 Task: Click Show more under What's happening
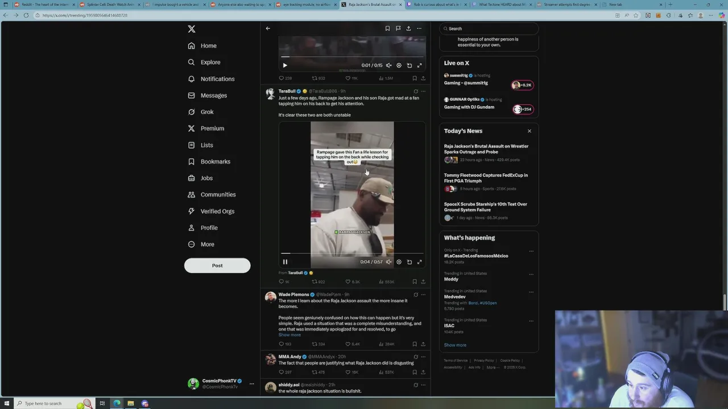point(455,345)
